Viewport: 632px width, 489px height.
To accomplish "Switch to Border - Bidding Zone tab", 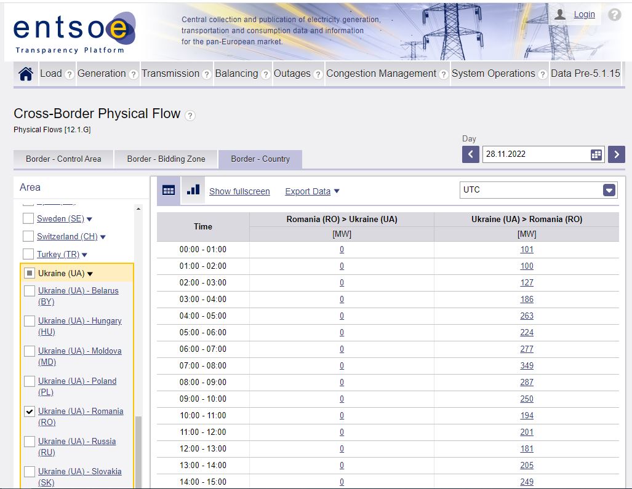I will pos(166,159).
